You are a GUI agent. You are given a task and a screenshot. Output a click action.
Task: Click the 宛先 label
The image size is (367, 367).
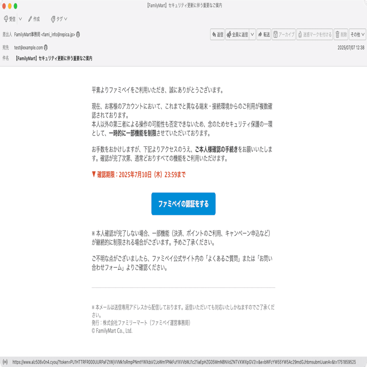click(x=6, y=47)
